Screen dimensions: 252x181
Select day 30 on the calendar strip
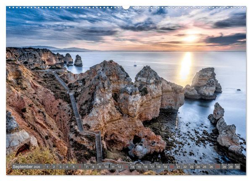(x=237, y=167)
